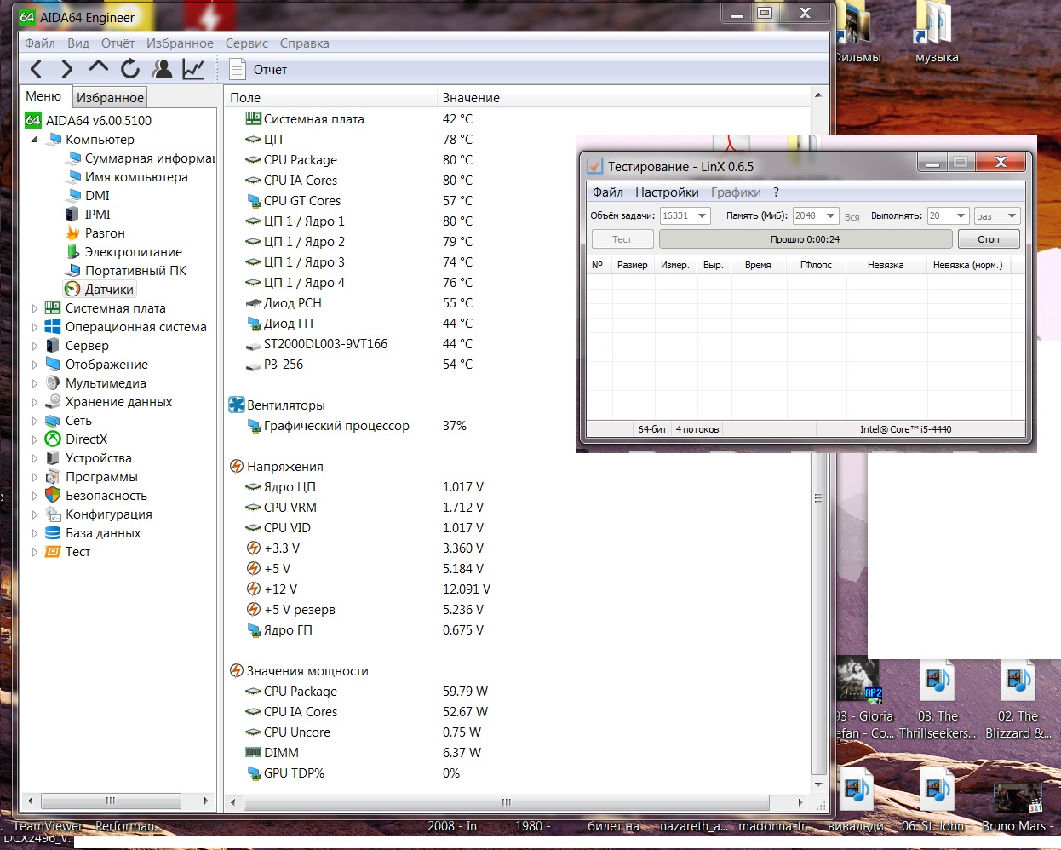Select the ST2000DL003-9VT166 drive row

516,344
